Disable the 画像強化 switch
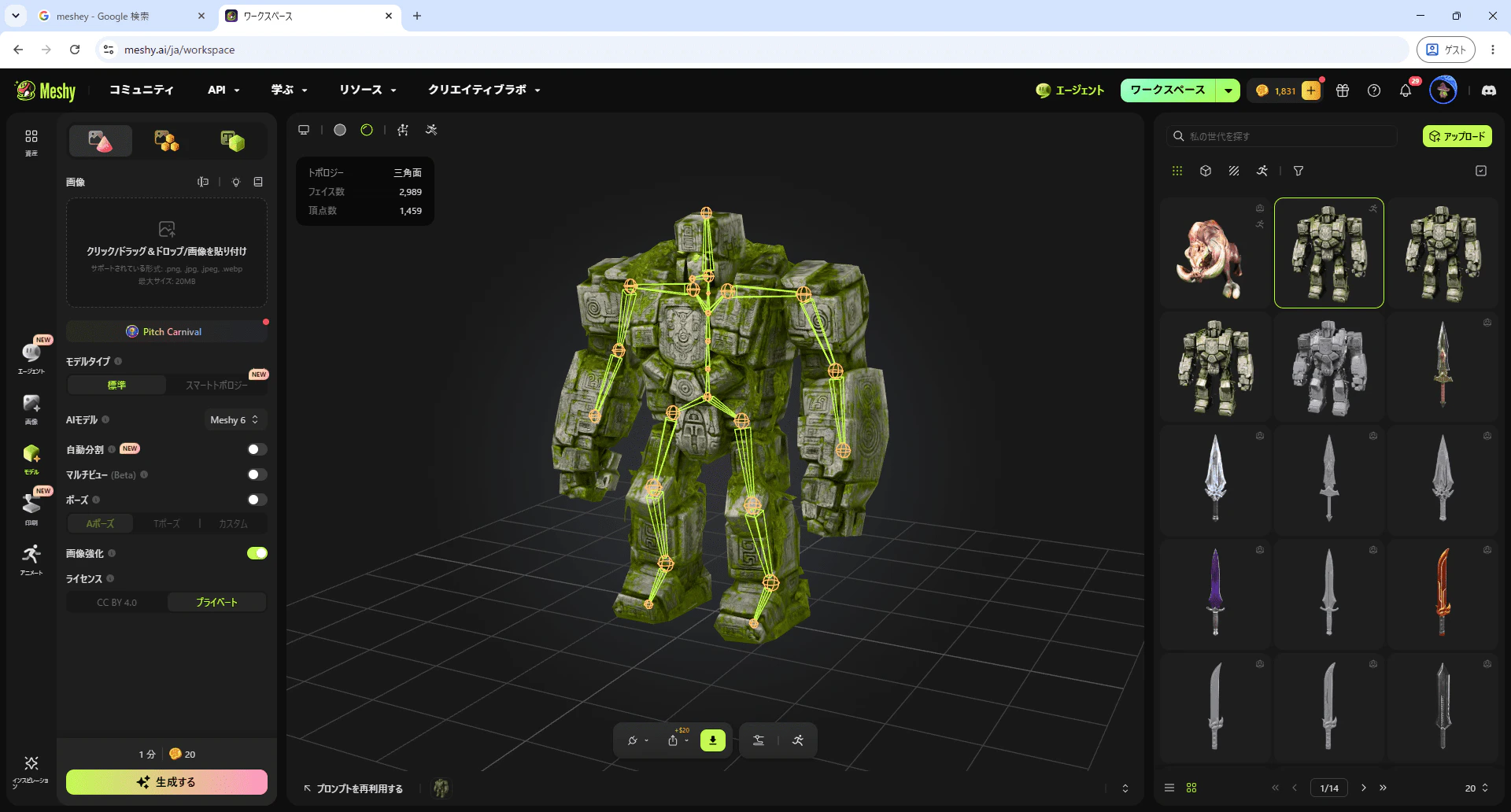 point(257,553)
